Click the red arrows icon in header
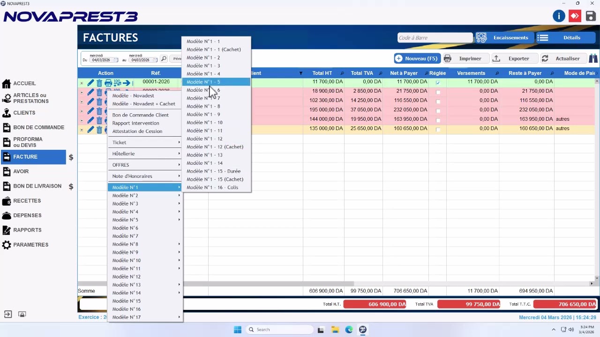The height and width of the screenshot is (337, 600). (x=575, y=16)
